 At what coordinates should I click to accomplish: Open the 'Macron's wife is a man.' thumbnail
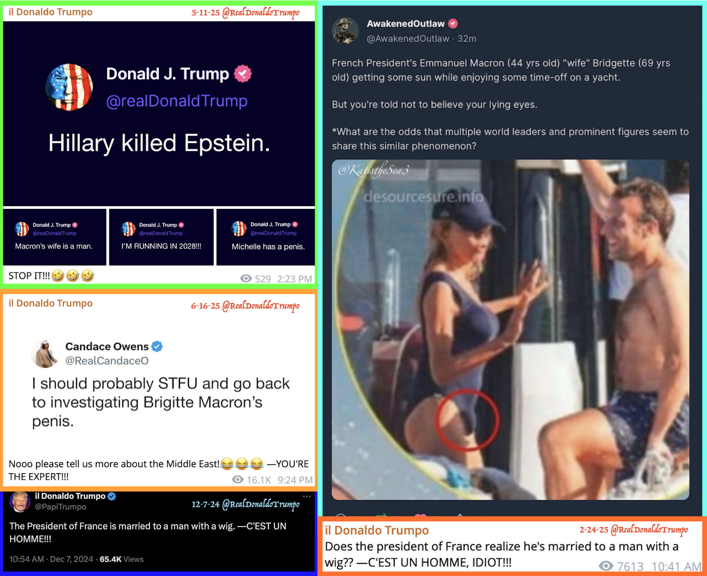[54, 237]
